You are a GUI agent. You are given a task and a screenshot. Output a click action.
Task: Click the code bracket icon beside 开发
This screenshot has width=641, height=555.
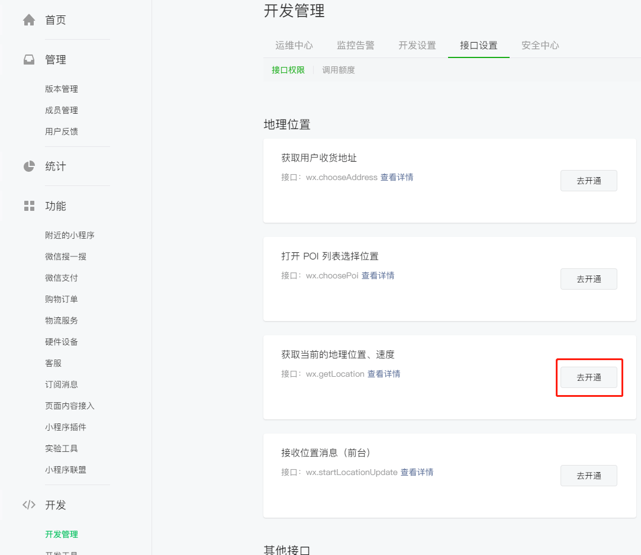click(28, 505)
